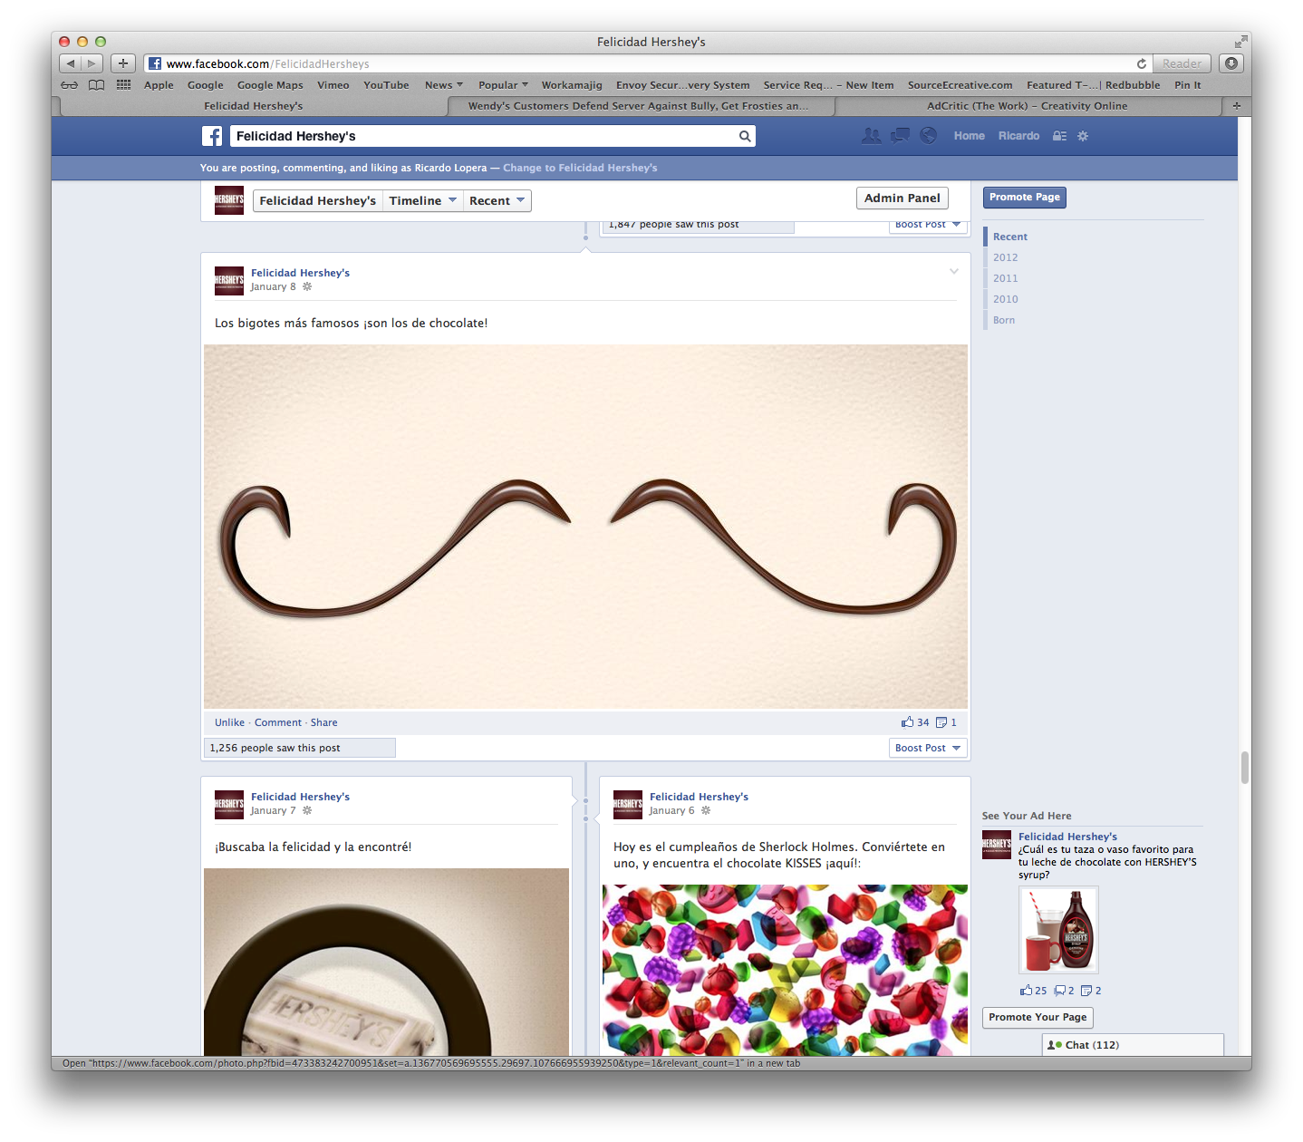Open the colorful candies photo
This screenshot has width=1303, height=1142.
point(785,970)
